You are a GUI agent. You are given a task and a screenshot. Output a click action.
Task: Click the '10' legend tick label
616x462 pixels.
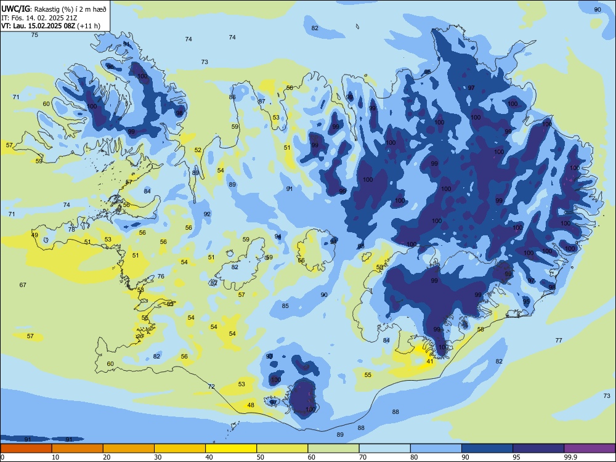(55, 457)
